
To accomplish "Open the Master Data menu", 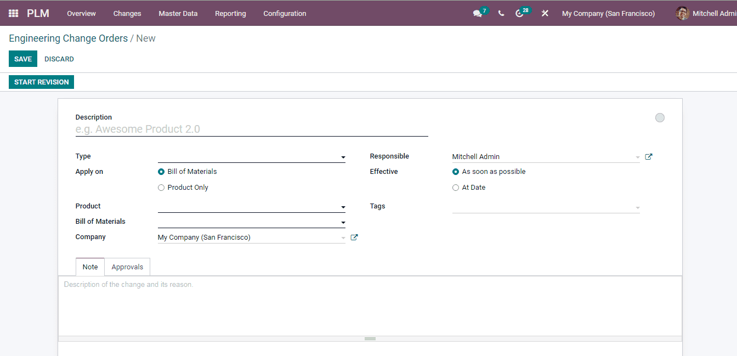I will (x=178, y=13).
